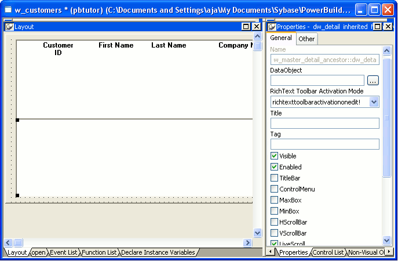This screenshot has height=261, width=398.
Task: Click dw_detail bottom-left resize handle
Action: pyautogui.click(x=17, y=195)
